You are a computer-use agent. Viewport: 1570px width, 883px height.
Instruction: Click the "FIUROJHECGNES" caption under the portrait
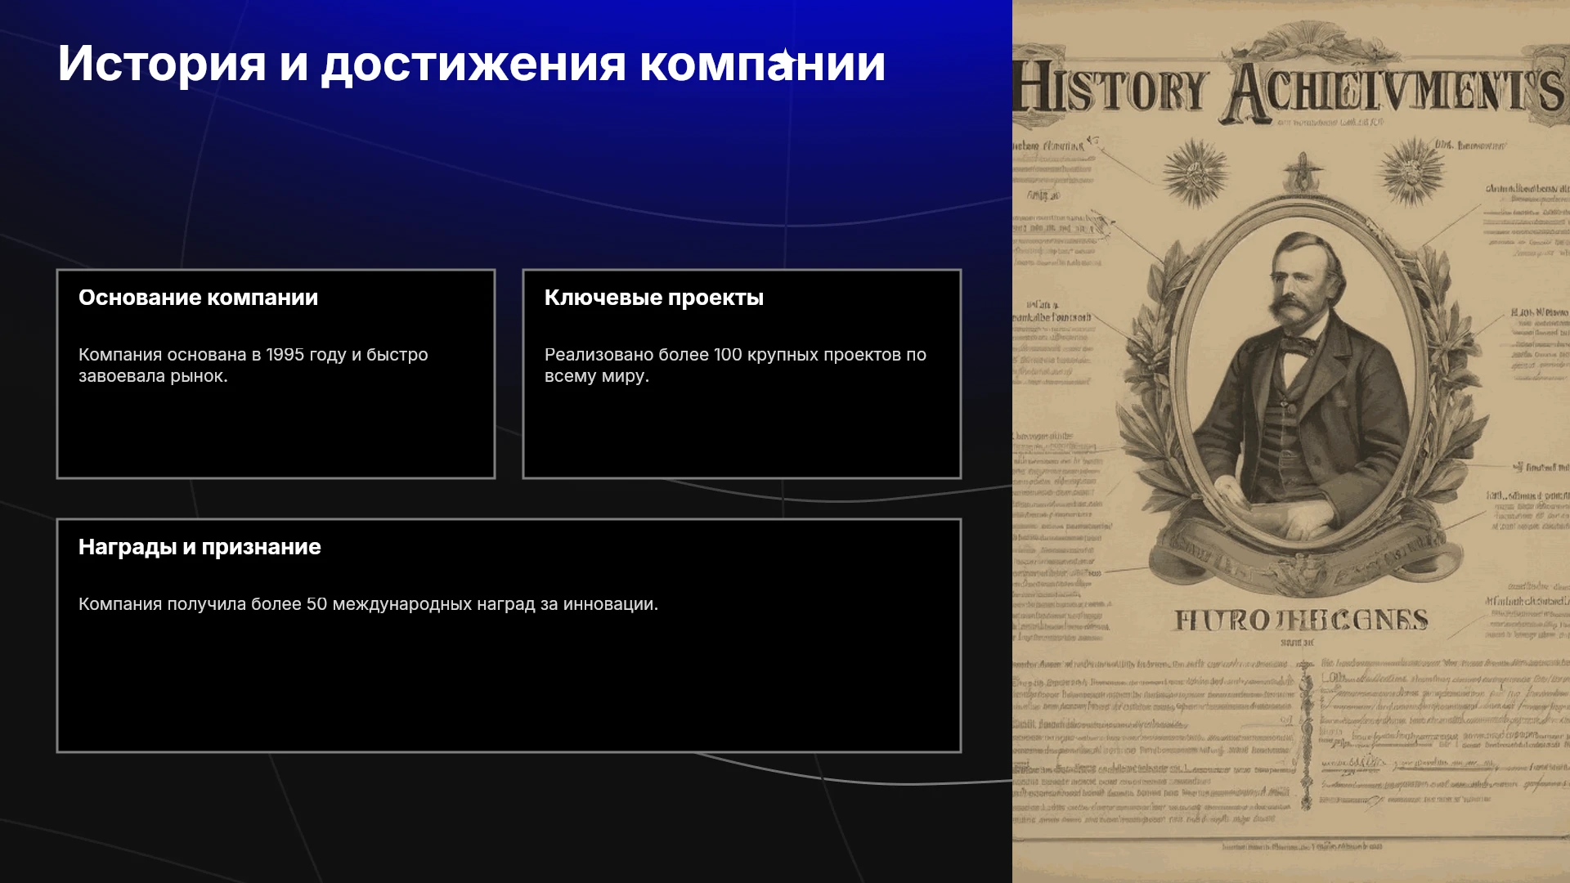[x=1302, y=621]
